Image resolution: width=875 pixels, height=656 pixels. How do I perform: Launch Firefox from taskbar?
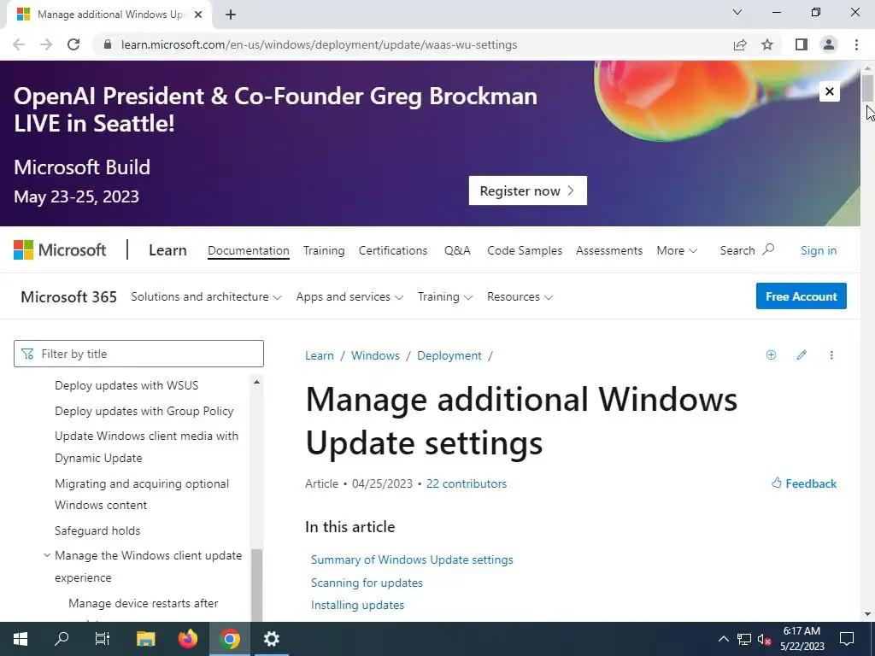click(188, 639)
